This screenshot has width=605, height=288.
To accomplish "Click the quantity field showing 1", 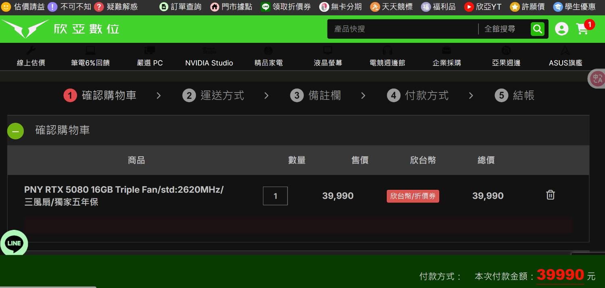I will click(275, 196).
